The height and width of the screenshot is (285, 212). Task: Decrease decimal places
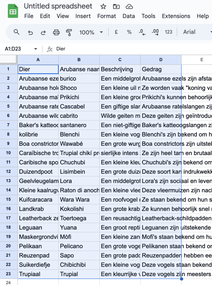142,32
